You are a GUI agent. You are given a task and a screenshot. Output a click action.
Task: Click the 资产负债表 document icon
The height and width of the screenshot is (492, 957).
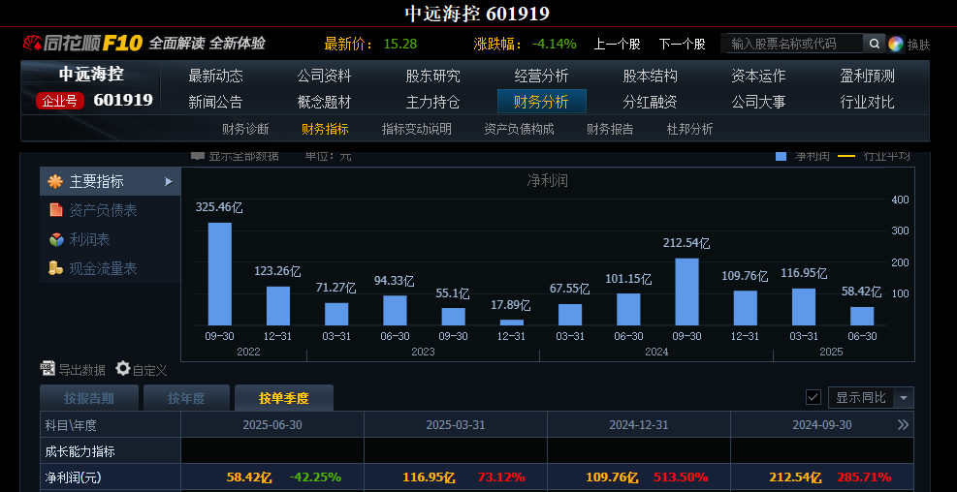pyautogui.click(x=56, y=210)
